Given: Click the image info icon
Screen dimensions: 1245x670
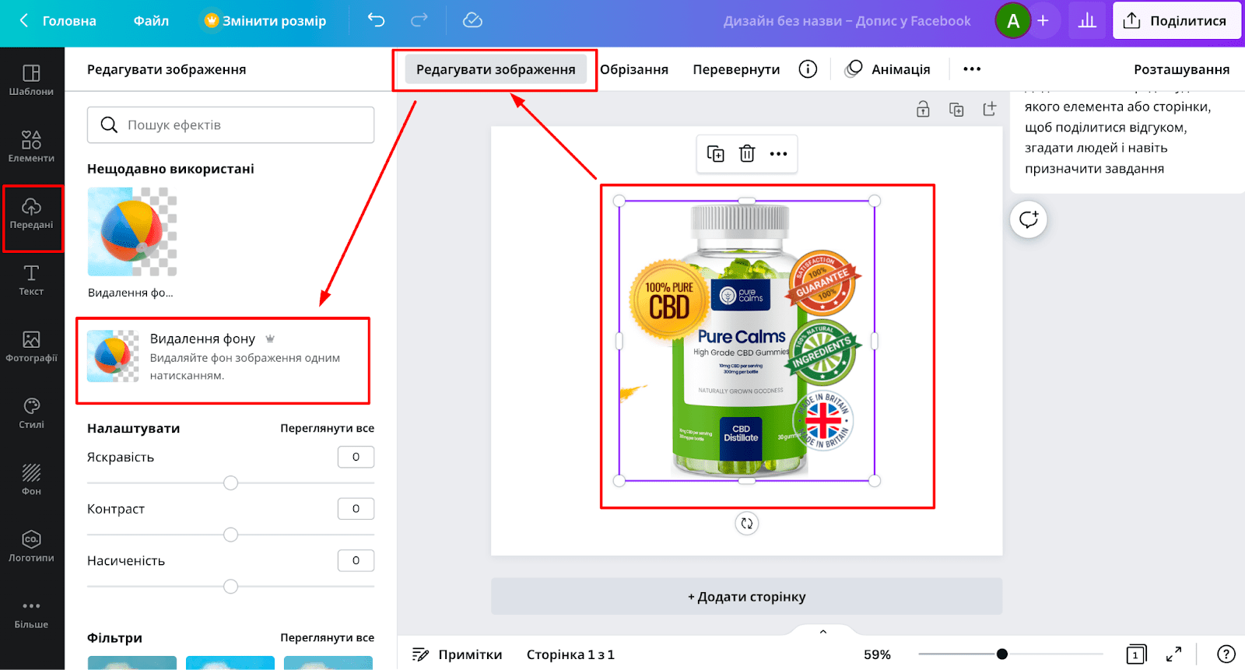Looking at the screenshot, I should (808, 69).
